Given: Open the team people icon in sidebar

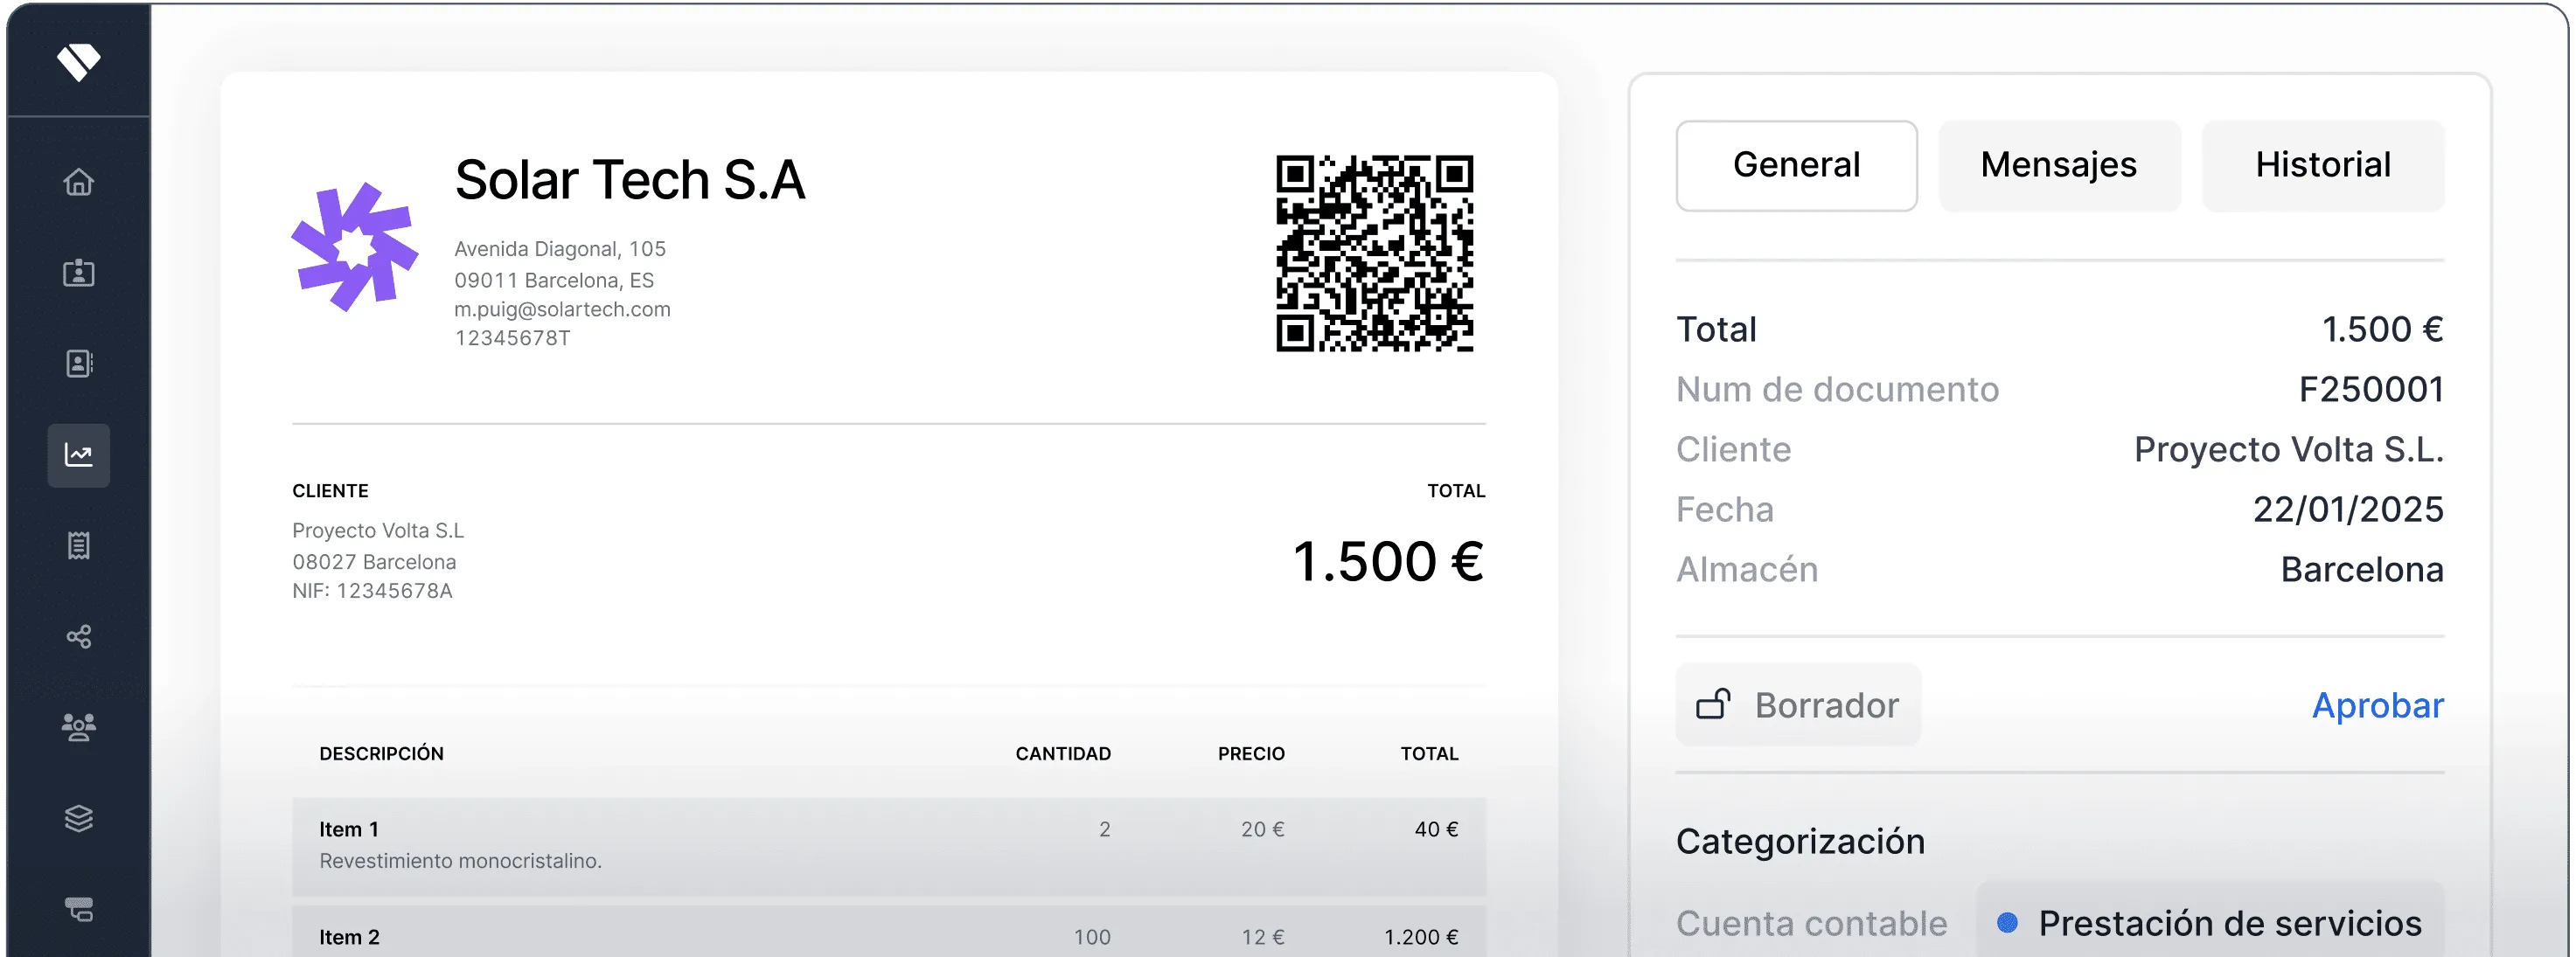Looking at the screenshot, I should point(79,727).
